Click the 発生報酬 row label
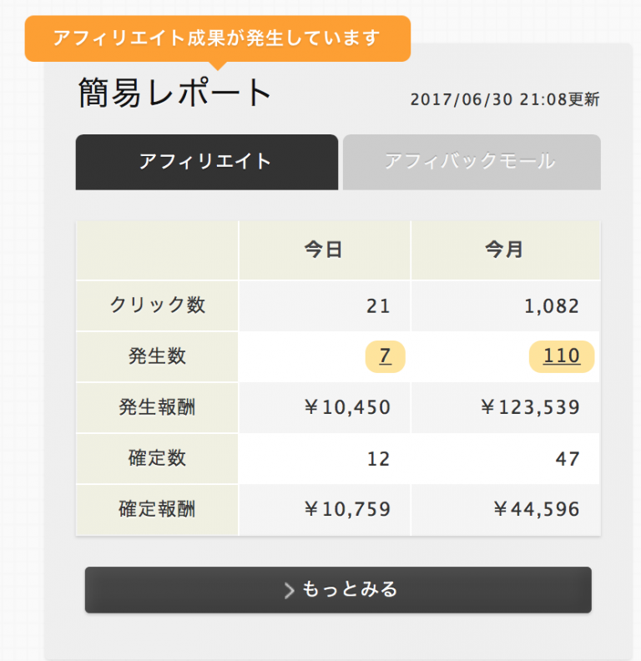Image resolution: width=641 pixels, height=661 pixels. [x=157, y=407]
